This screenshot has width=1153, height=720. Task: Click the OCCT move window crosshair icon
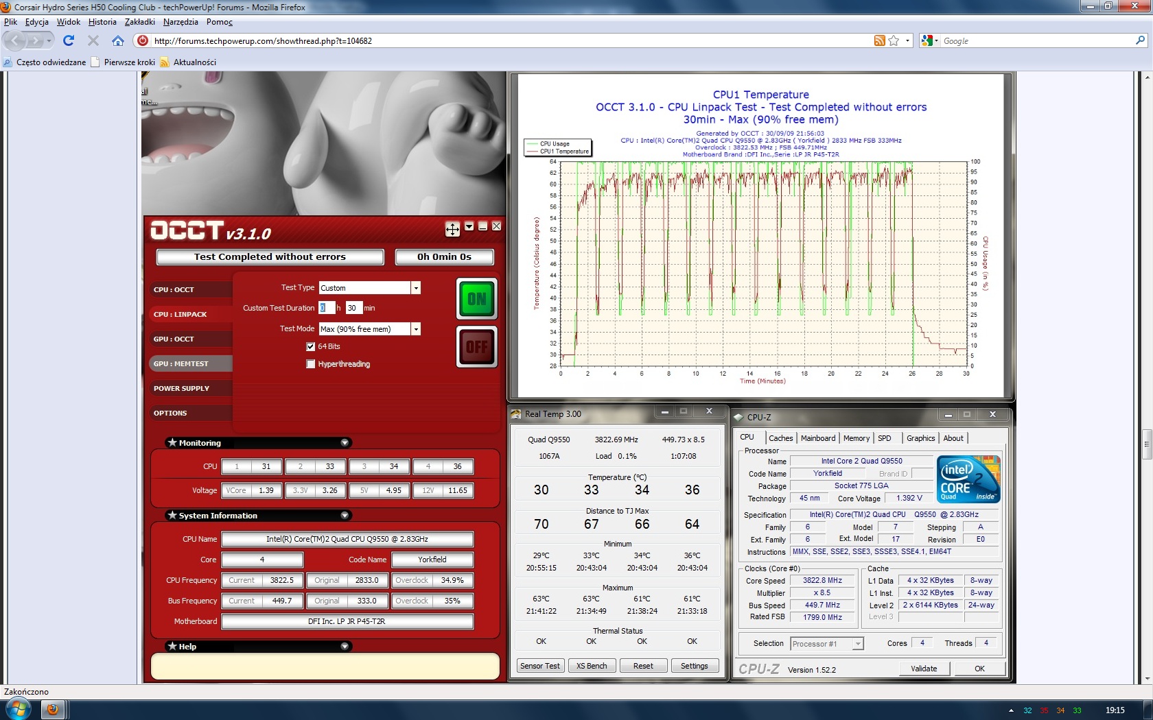[452, 229]
